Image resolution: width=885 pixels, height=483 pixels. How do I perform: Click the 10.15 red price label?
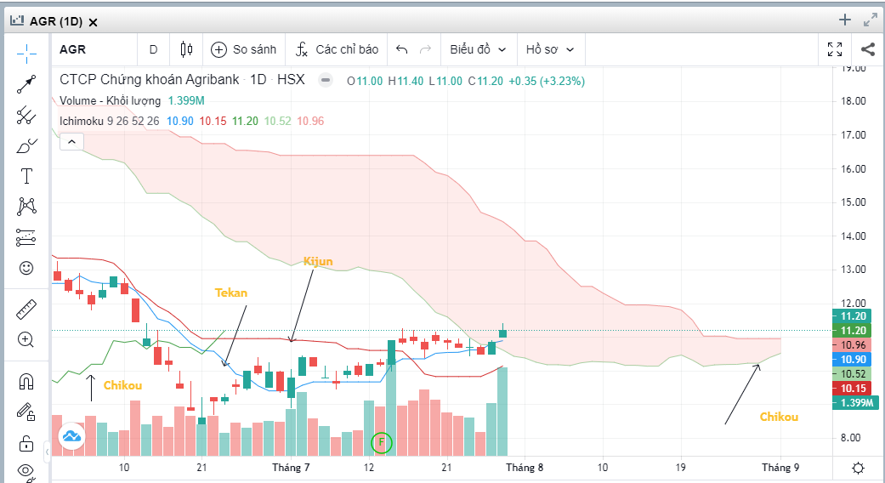853,389
